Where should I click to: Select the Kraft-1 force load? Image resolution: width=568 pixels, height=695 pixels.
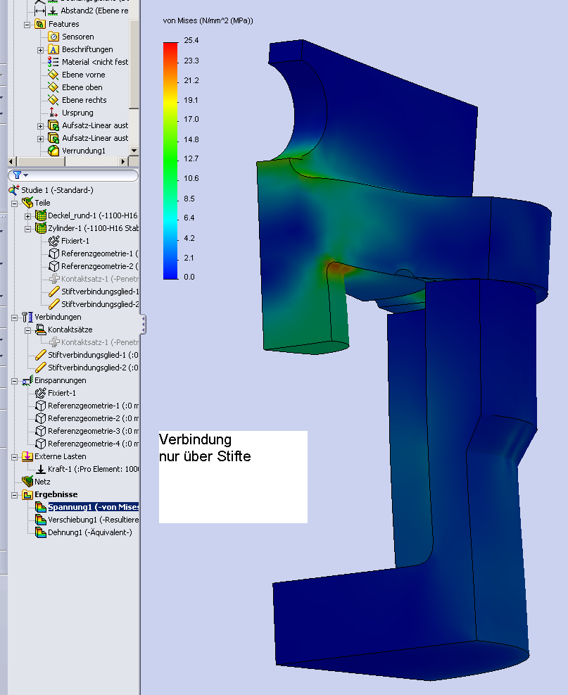tap(93, 469)
